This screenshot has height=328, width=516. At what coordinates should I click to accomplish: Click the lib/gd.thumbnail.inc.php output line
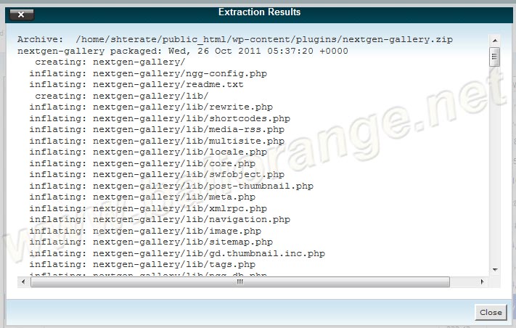tap(177, 253)
